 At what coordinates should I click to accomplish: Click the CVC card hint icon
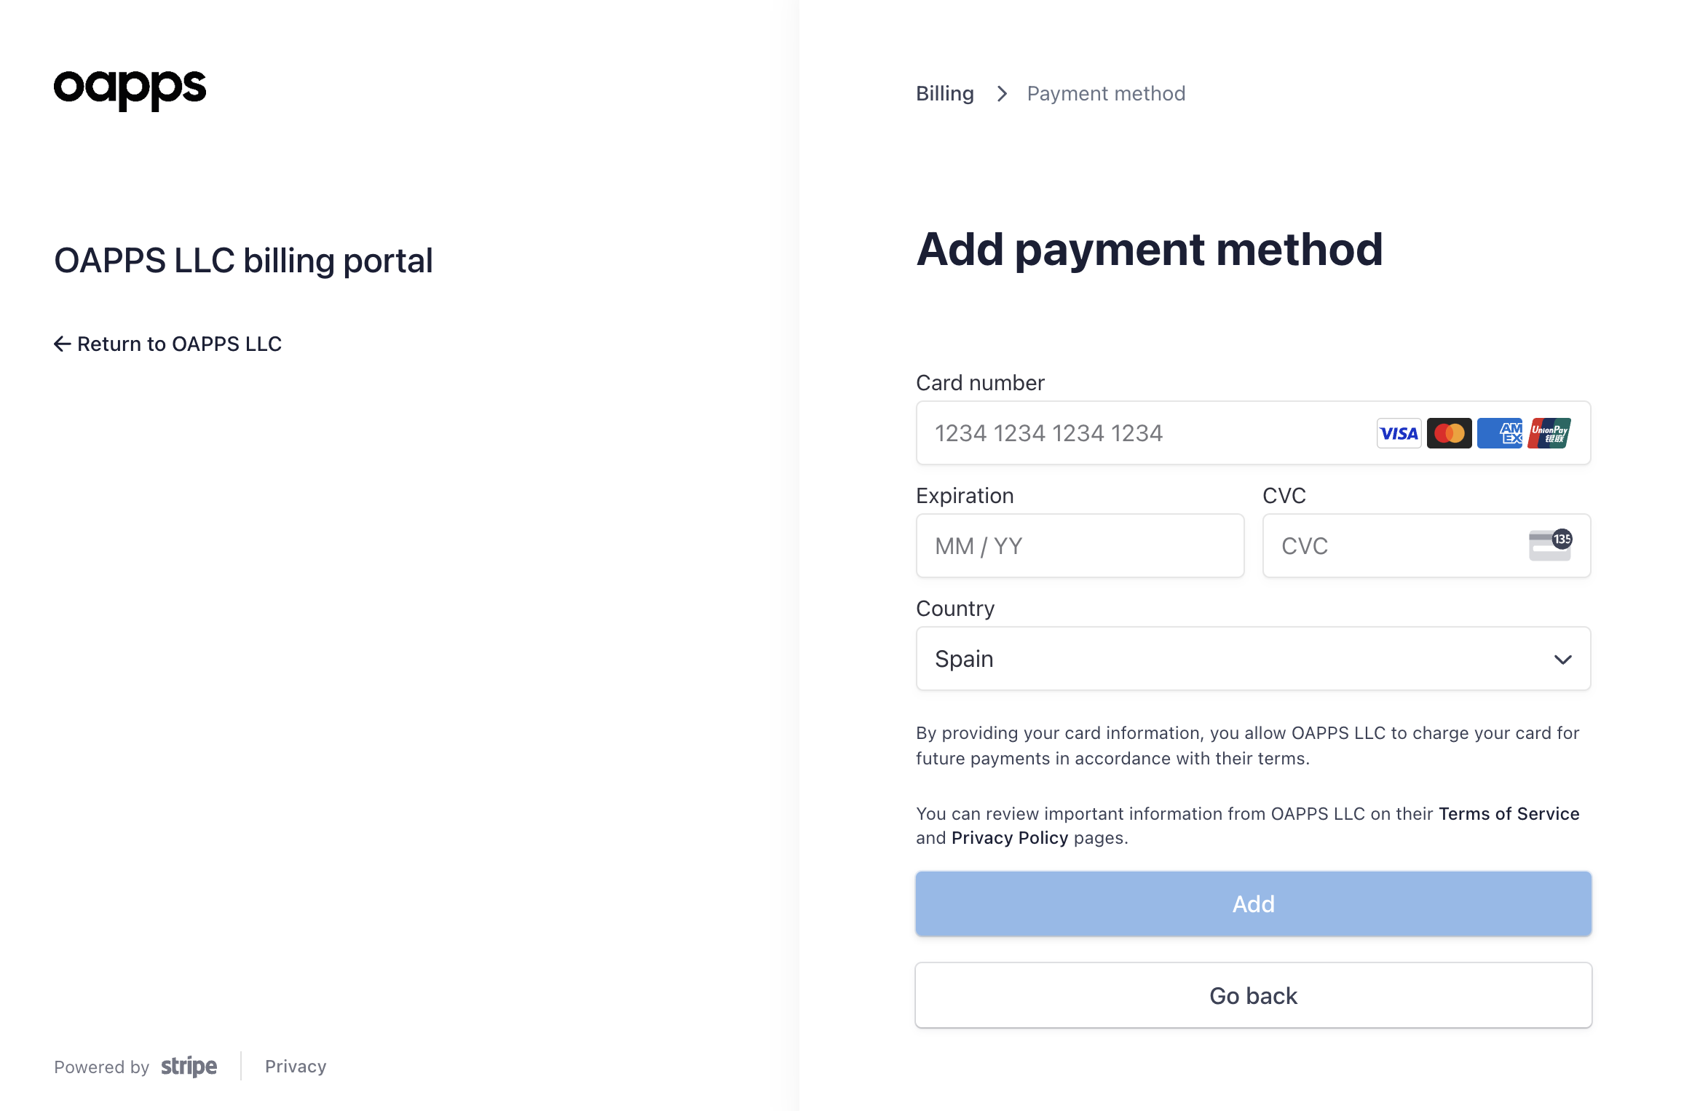pyautogui.click(x=1551, y=545)
